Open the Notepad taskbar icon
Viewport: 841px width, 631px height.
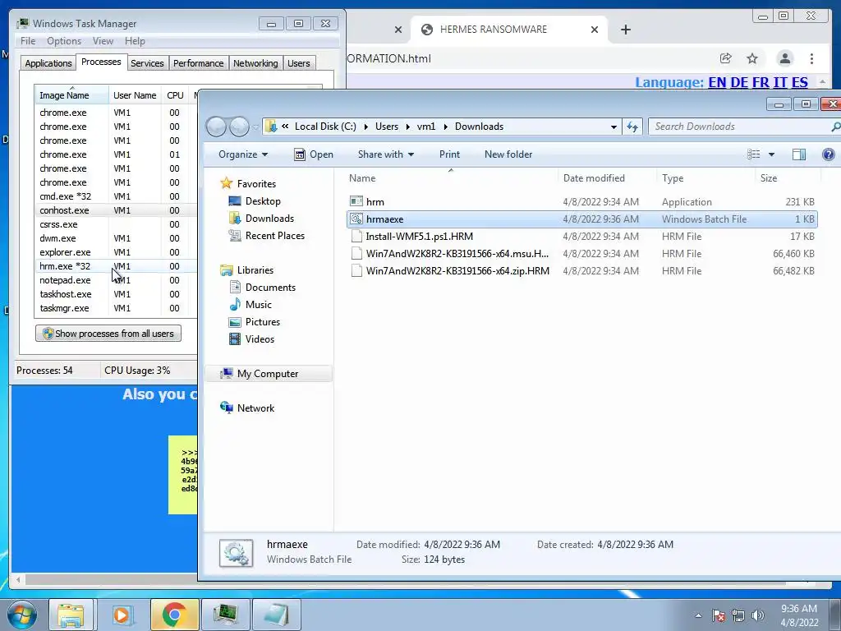276,615
